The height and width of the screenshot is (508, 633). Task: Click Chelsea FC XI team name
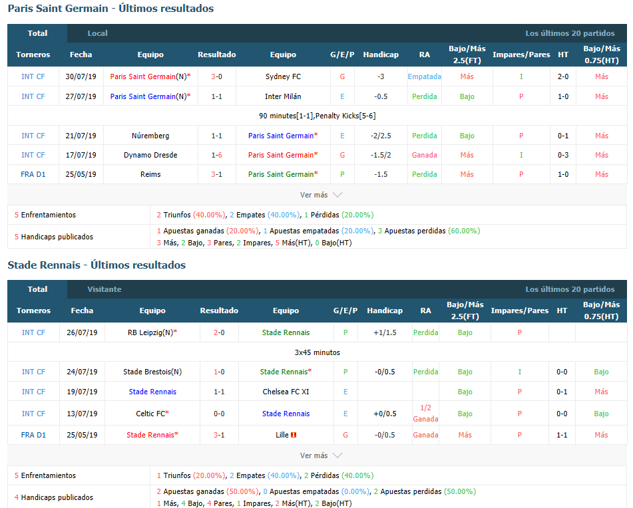[286, 392]
